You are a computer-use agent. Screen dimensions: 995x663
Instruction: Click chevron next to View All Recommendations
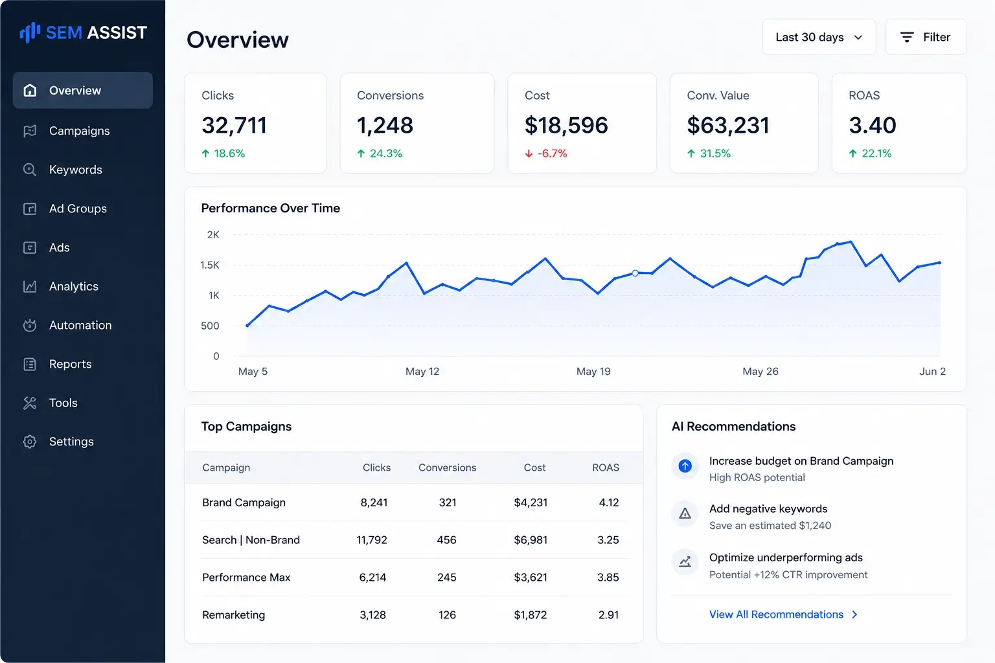[x=854, y=614]
